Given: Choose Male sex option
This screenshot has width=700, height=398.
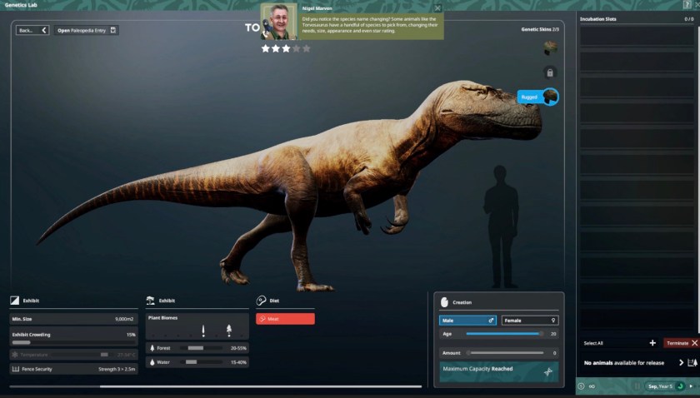Looking at the screenshot, I should tap(467, 321).
